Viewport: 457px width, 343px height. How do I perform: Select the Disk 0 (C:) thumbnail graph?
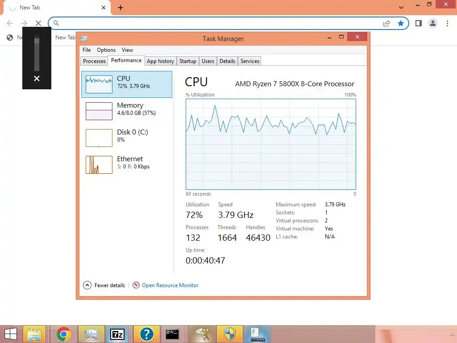pyautogui.click(x=99, y=138)
